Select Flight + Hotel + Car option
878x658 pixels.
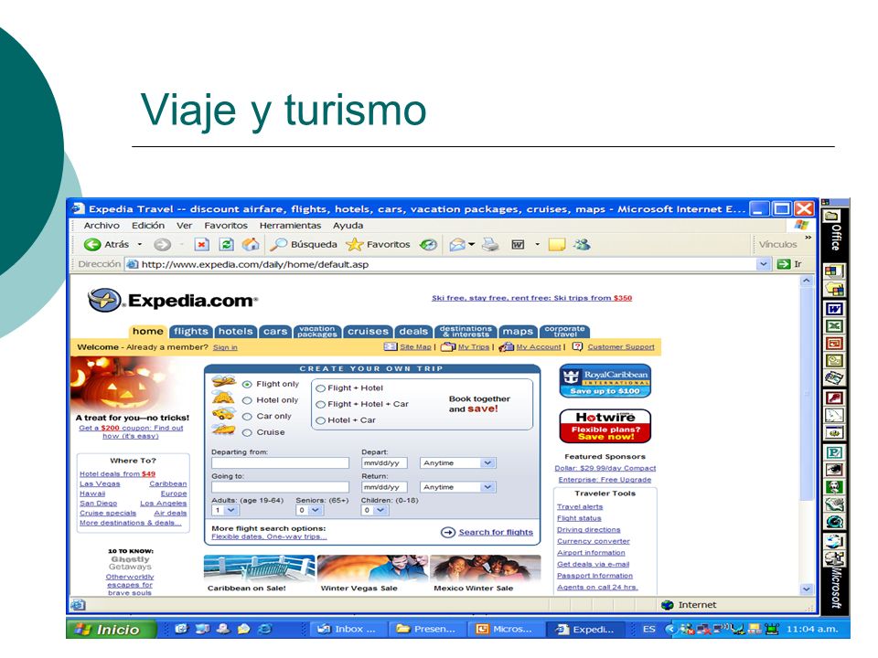coord(321,405)
